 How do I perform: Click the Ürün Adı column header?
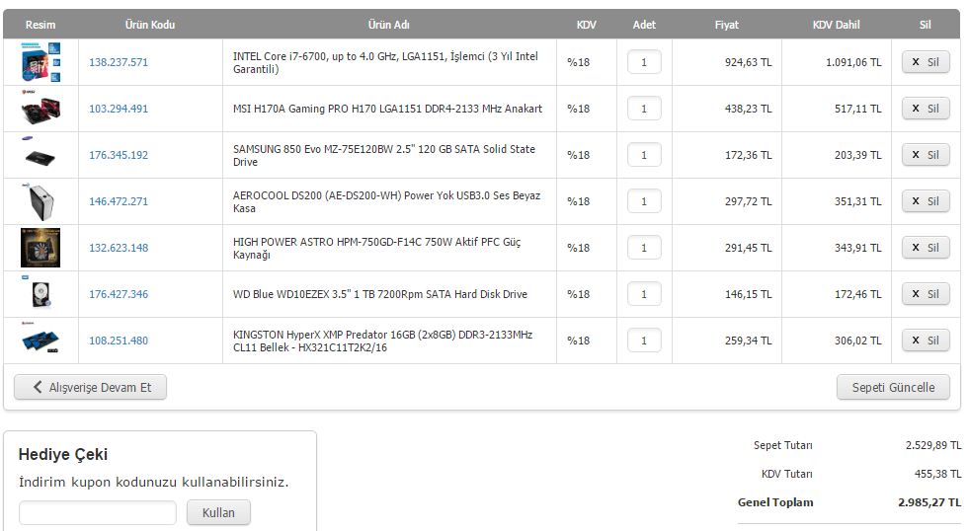pyautogui.click(x=389, y=25)
